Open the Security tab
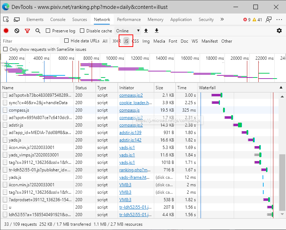Screen dimensions: 286x230 (206, 20)
